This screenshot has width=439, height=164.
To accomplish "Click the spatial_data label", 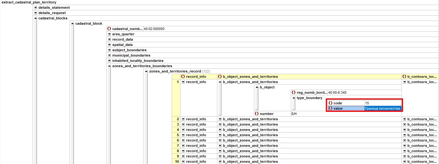I will (x=123, y=45).
